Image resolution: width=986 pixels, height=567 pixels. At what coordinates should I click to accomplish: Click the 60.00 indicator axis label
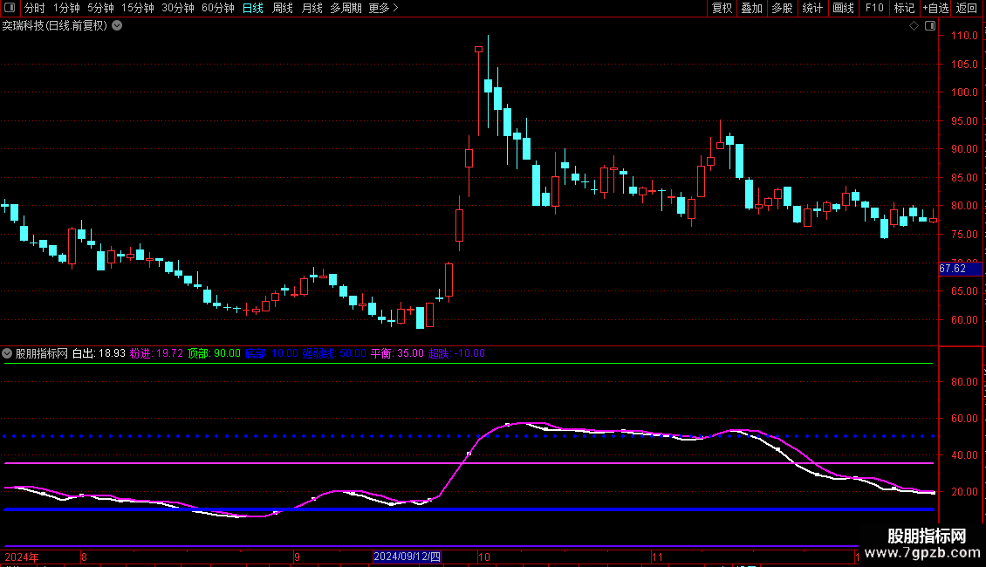pyautogui.click(x=964, y=419)
